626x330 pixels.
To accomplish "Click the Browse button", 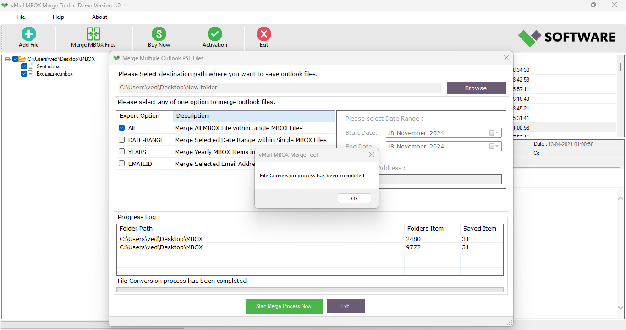I will (x=476, y=88).
